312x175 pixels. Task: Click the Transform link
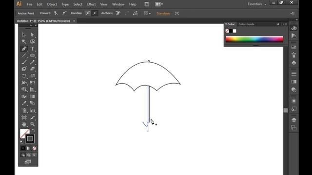[x=163, y=13]
